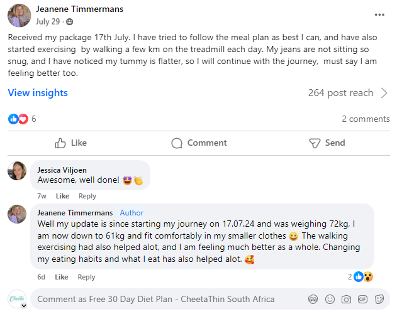
Task: Insert a GIF into the comment
Action: (362, 299)
